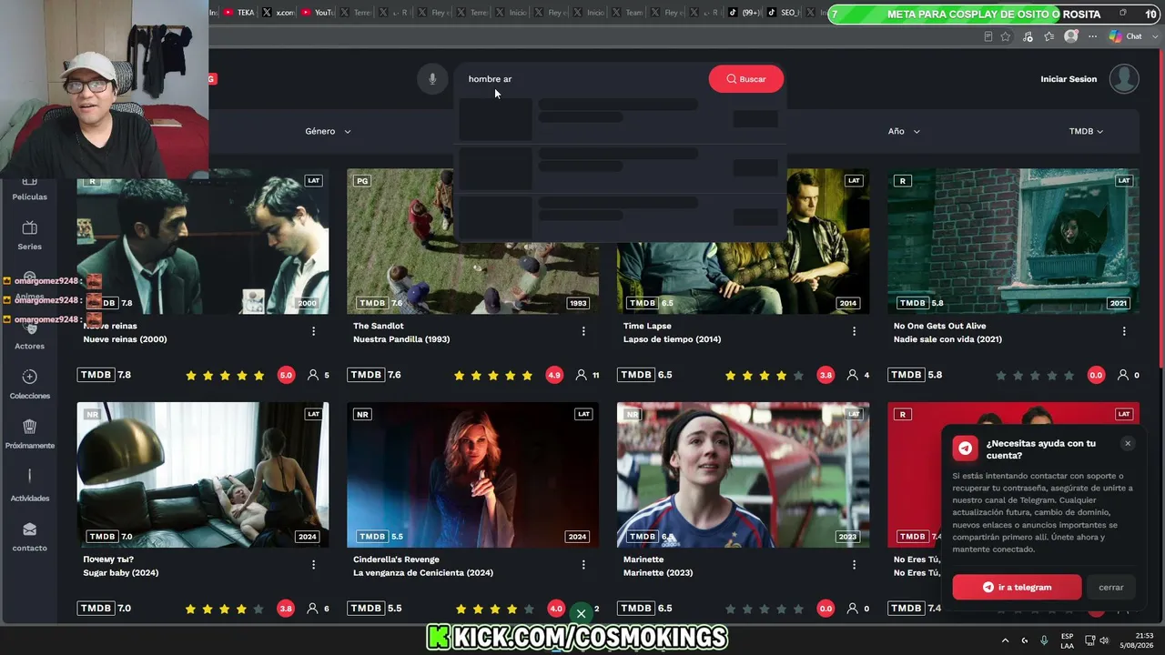
Task: Click the user profile avatar icon
Action: 1125,79
